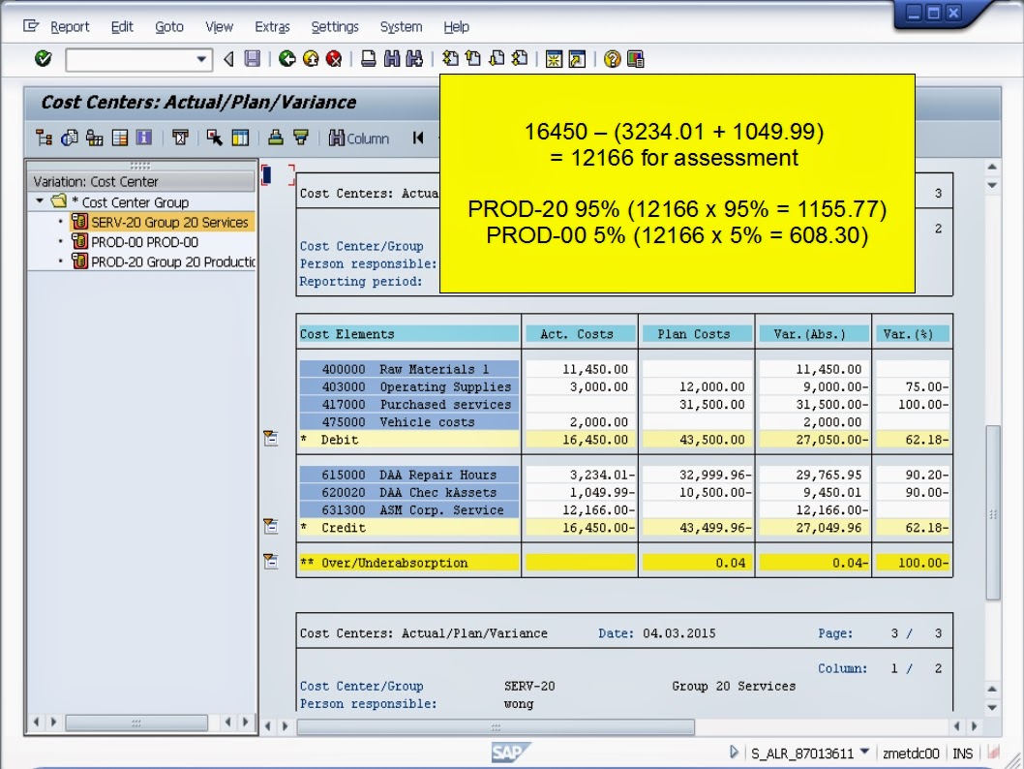Open the Extras menu

pos(272,27)
